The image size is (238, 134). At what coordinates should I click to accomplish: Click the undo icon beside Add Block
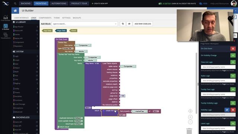click(x=123, y=24)
